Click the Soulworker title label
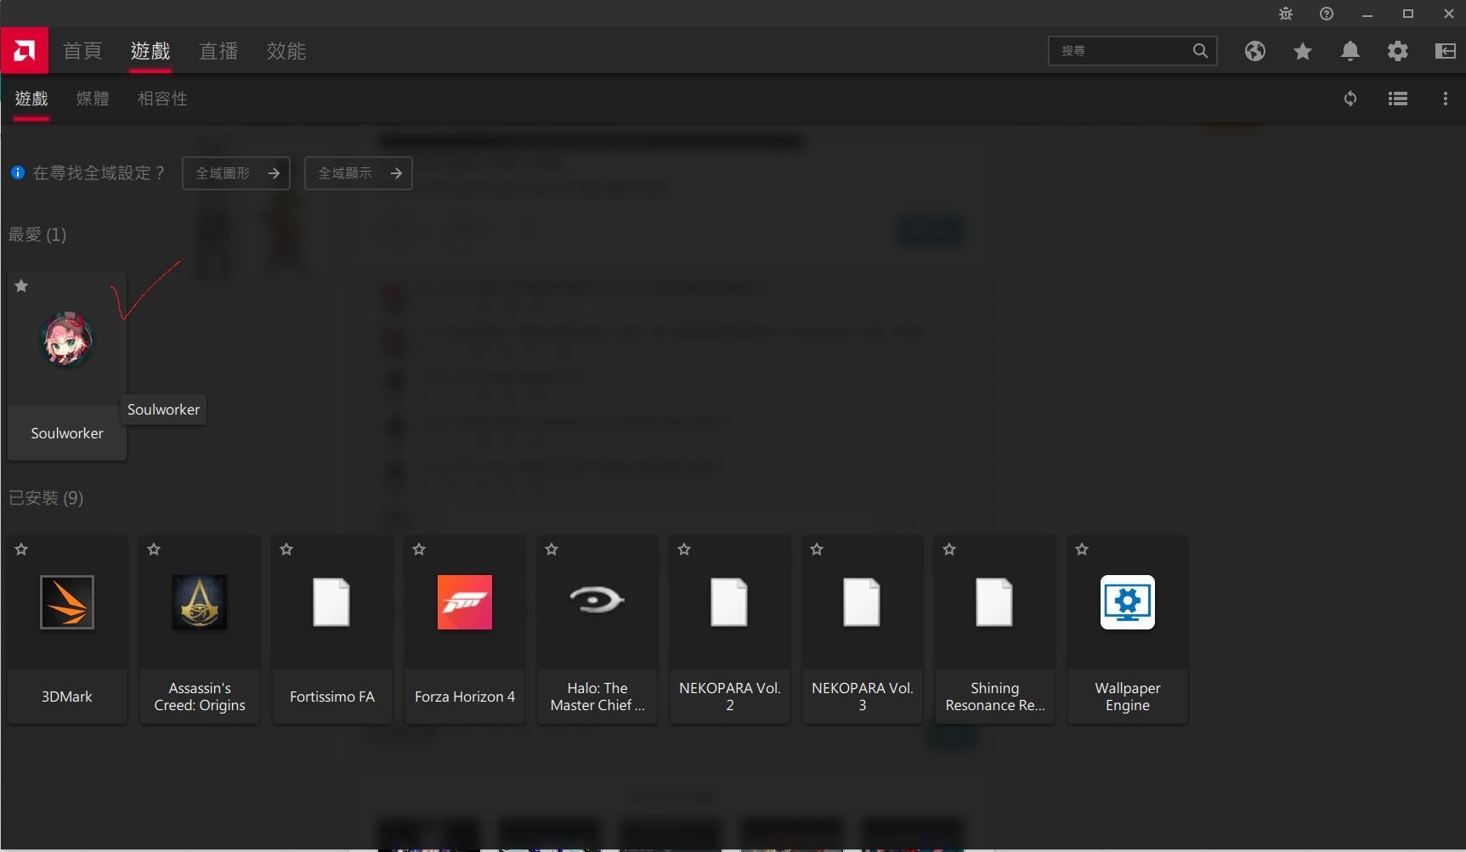The height and width of the screenshot is (852, 1466). point(67,433)
